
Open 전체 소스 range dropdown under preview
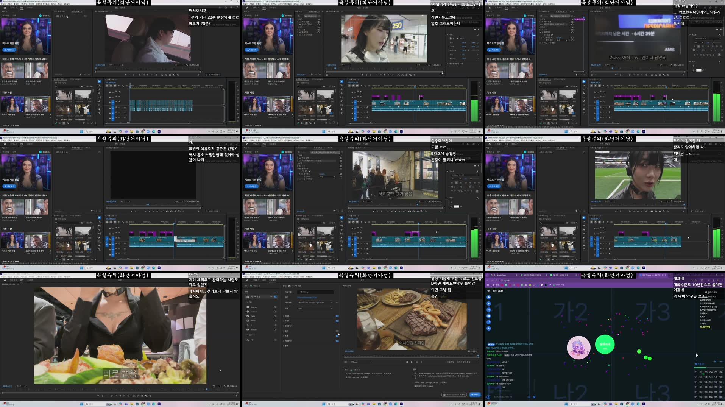tap(361, 362)
